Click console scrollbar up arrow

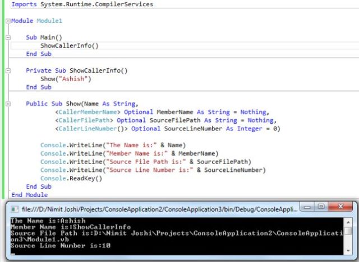tap(348, 222)
